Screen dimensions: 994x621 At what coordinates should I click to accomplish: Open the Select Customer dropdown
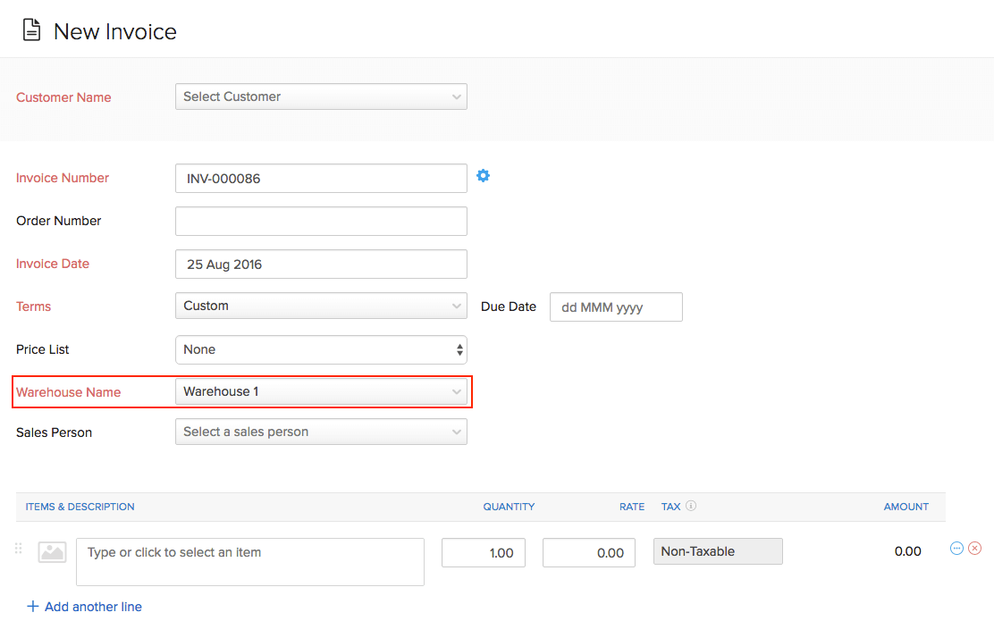pos(322,97)
